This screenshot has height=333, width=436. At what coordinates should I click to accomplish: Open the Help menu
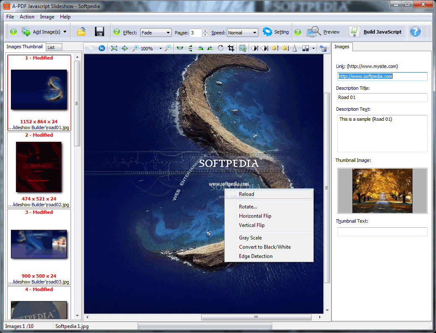click(66, 17)
